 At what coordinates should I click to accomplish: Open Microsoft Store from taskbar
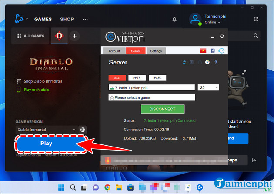[130, 187]
